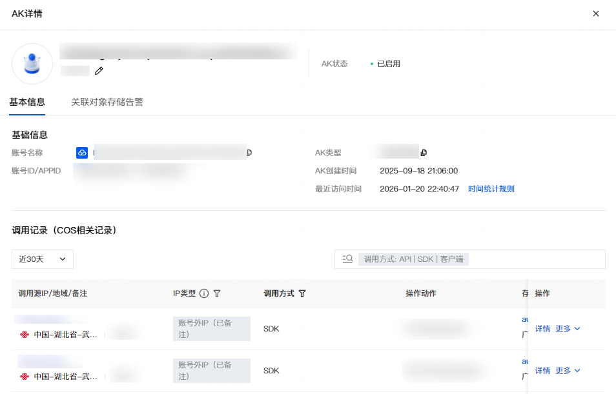Click the 调用方式 search input field
Screen dimensions: 616x394
529,259
